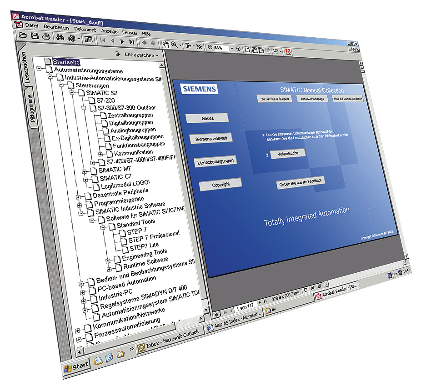
Task: Click the Search binoculars with document icon
Action: click(x=71, y=38)
